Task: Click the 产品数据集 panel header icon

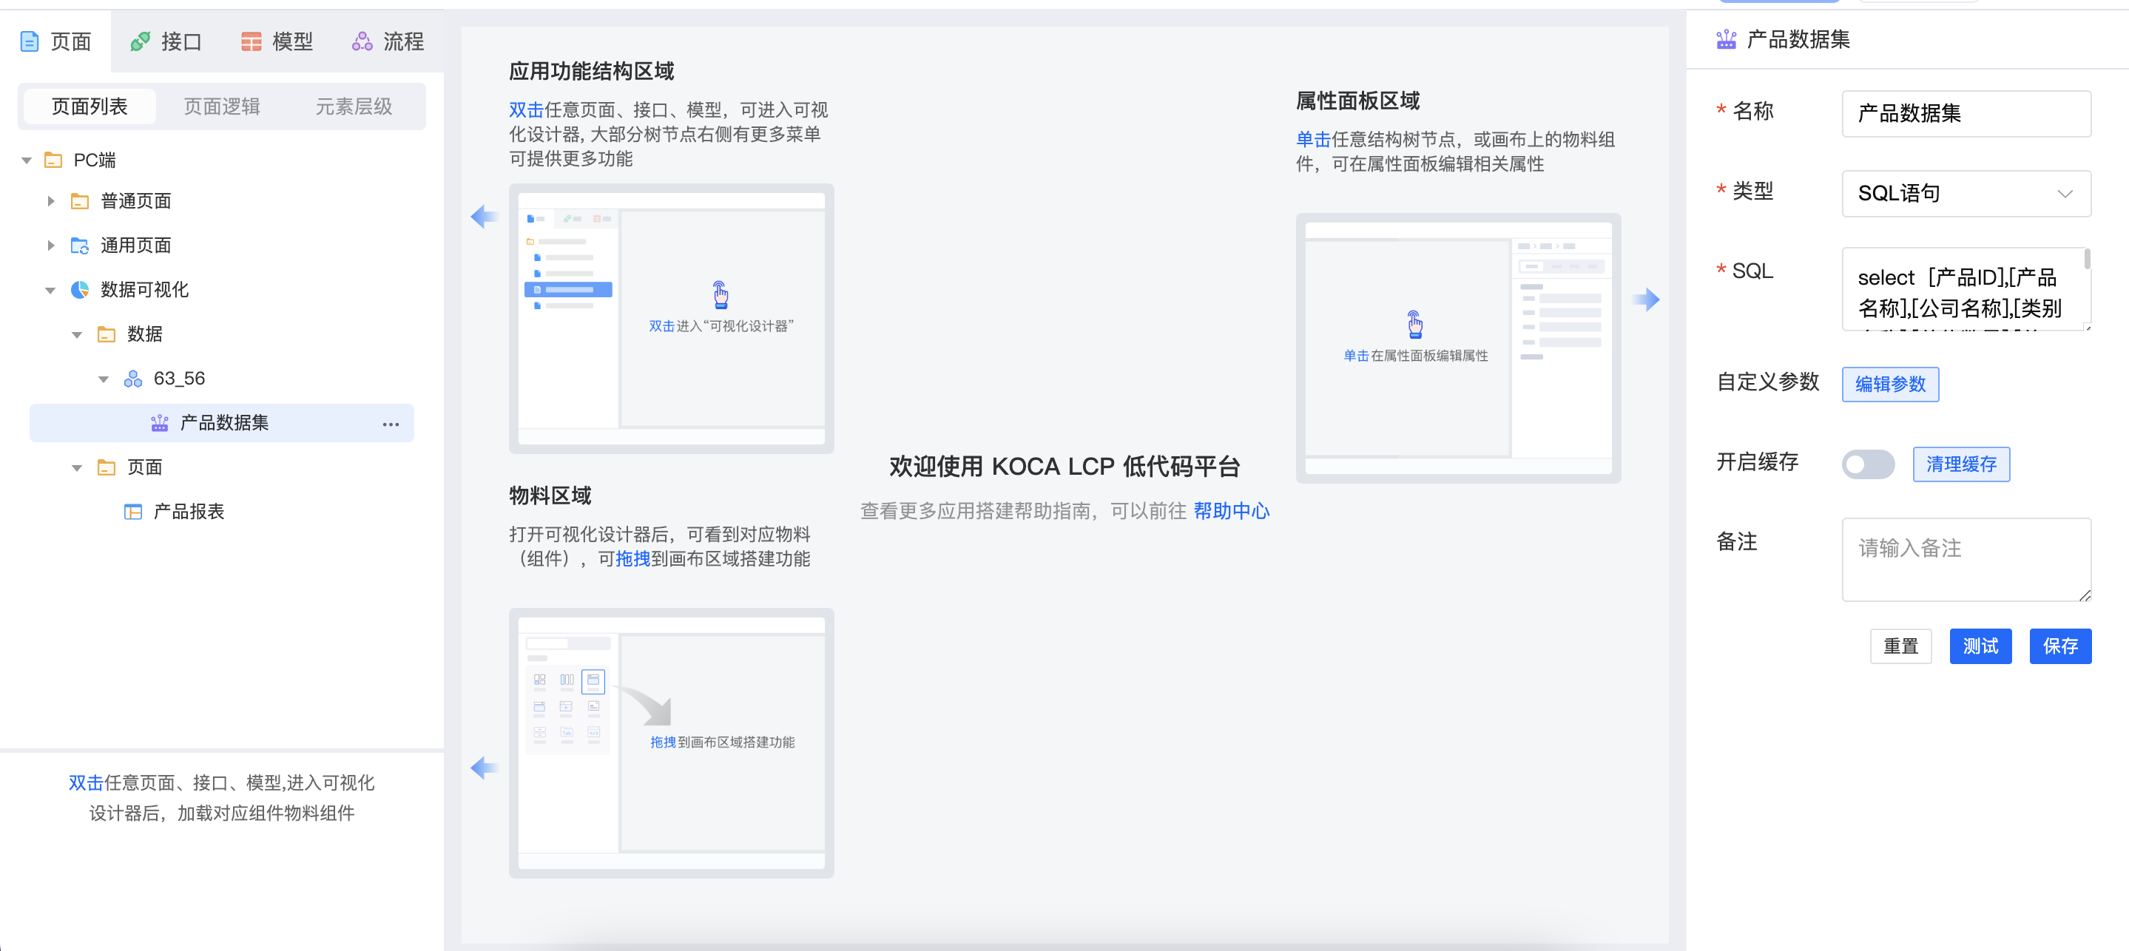Action: (x=1726, y=39)
